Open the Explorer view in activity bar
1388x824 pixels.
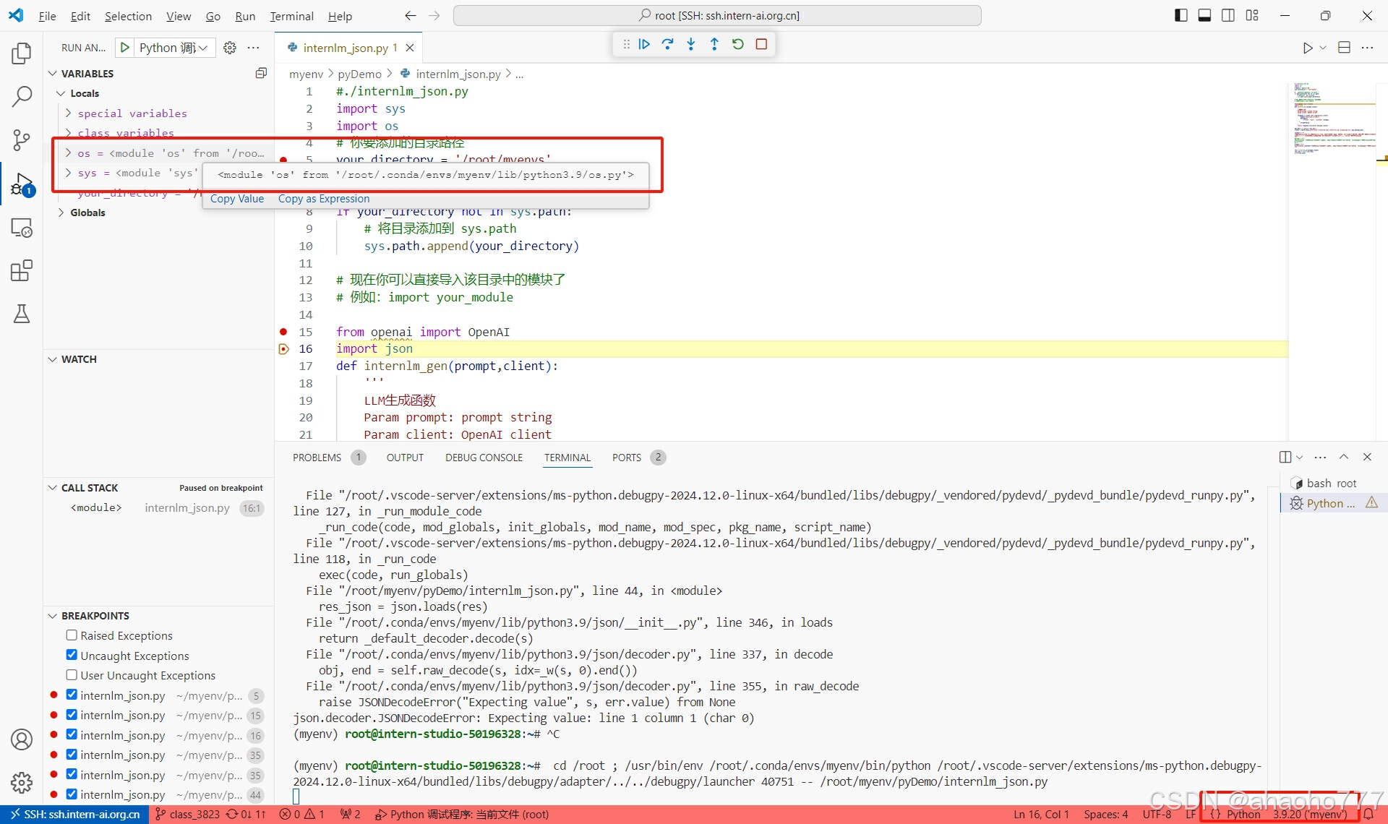[x=22, y=53]
